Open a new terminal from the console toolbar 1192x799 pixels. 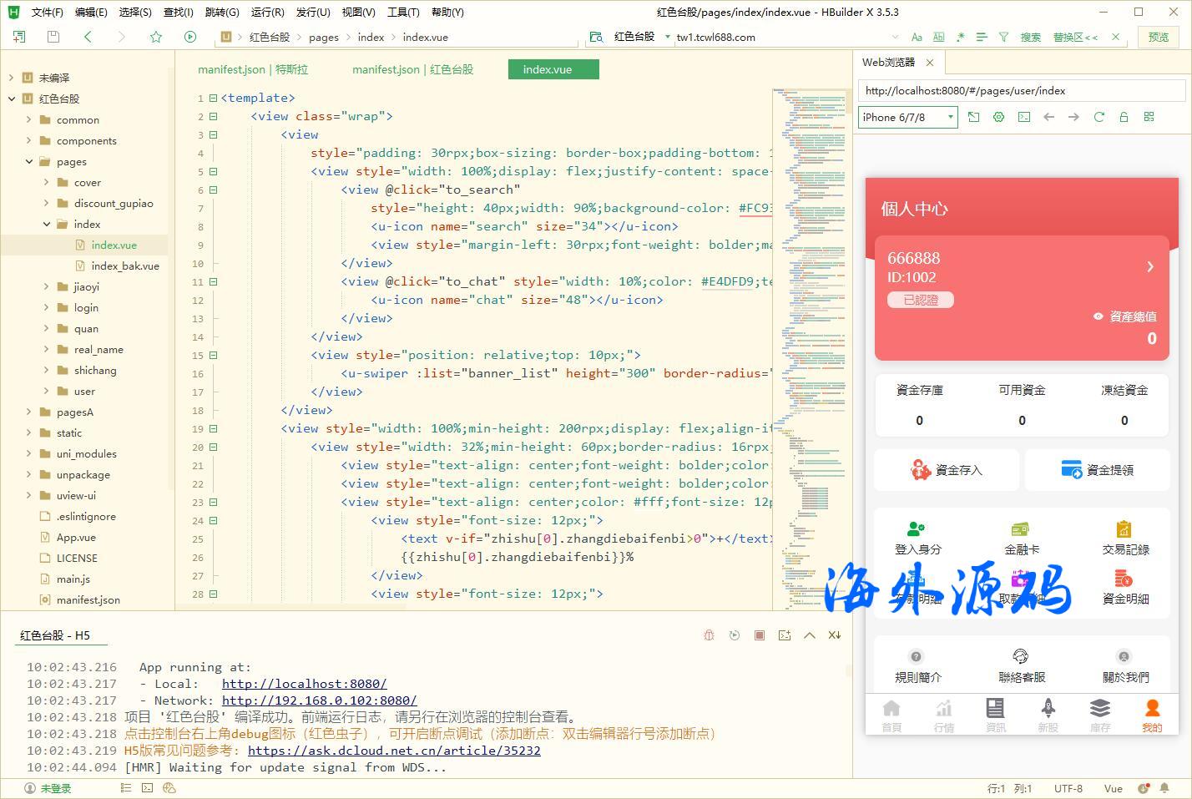[x=784, y=635]
